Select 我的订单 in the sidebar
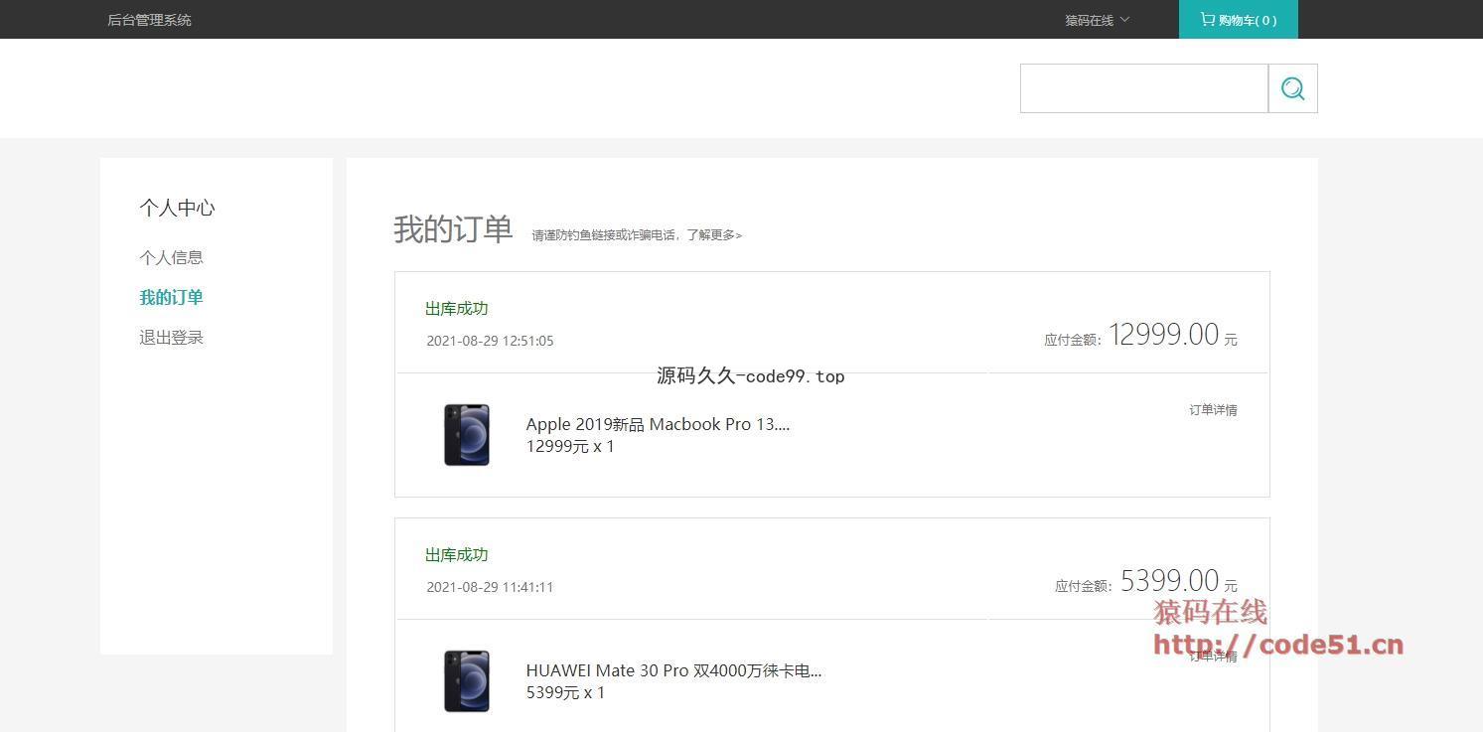The width and height of the screenshot is (1483, 732). coord(171,297)
